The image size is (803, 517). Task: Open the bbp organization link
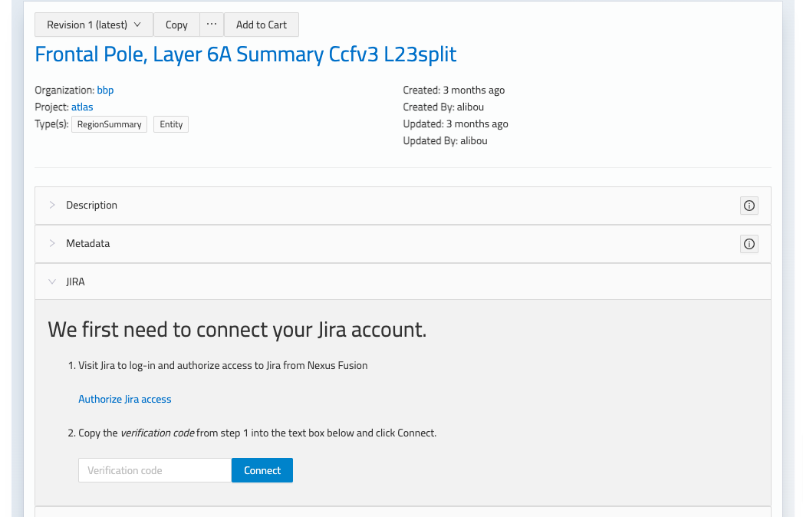(x=105, y=91)
